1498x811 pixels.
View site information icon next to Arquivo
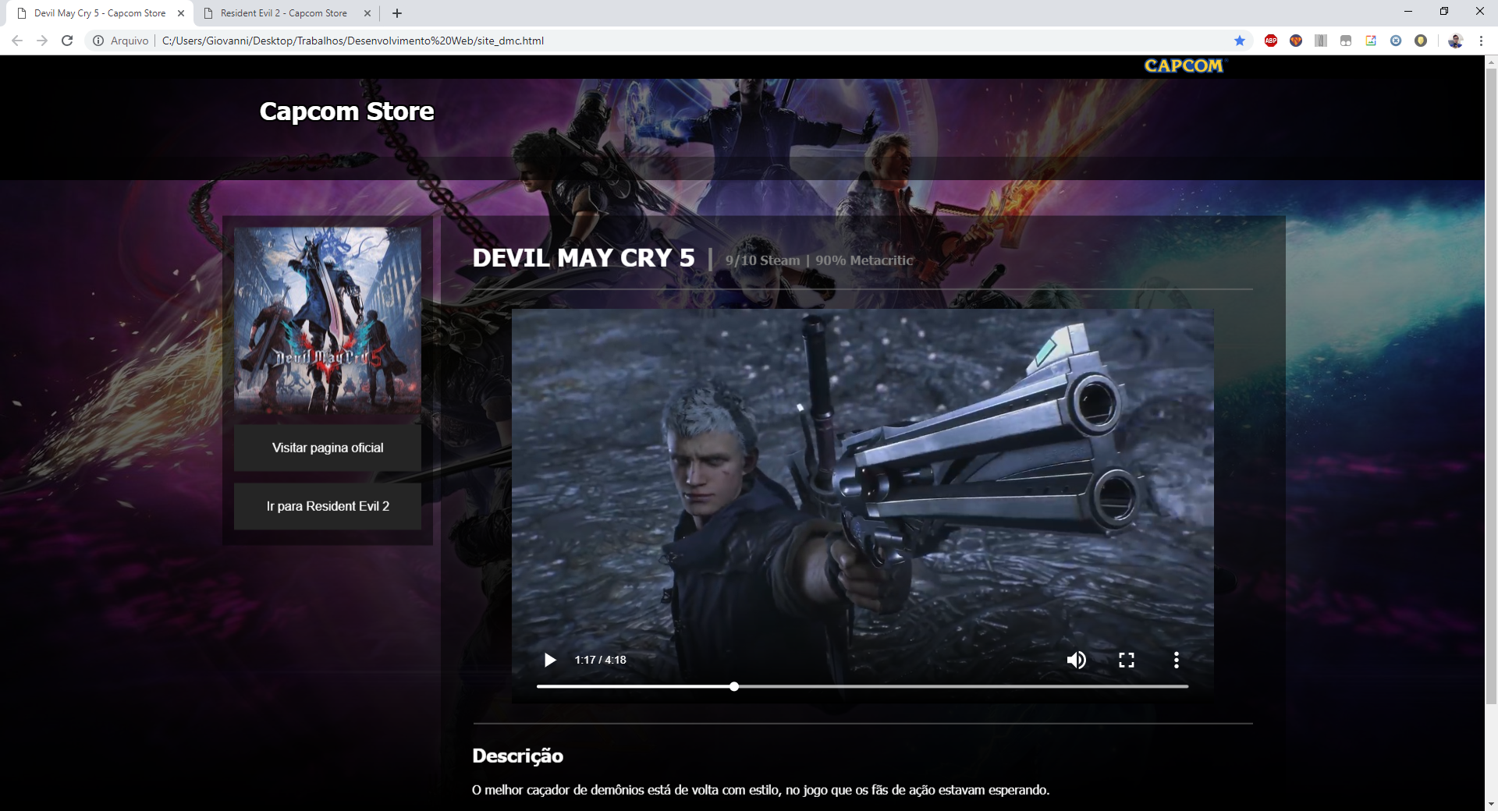coord(98,41)
